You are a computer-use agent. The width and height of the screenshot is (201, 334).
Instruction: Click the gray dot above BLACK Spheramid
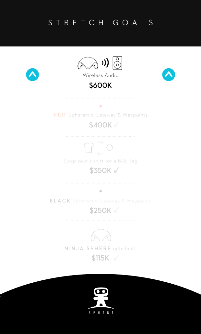(x=100, y=191)
